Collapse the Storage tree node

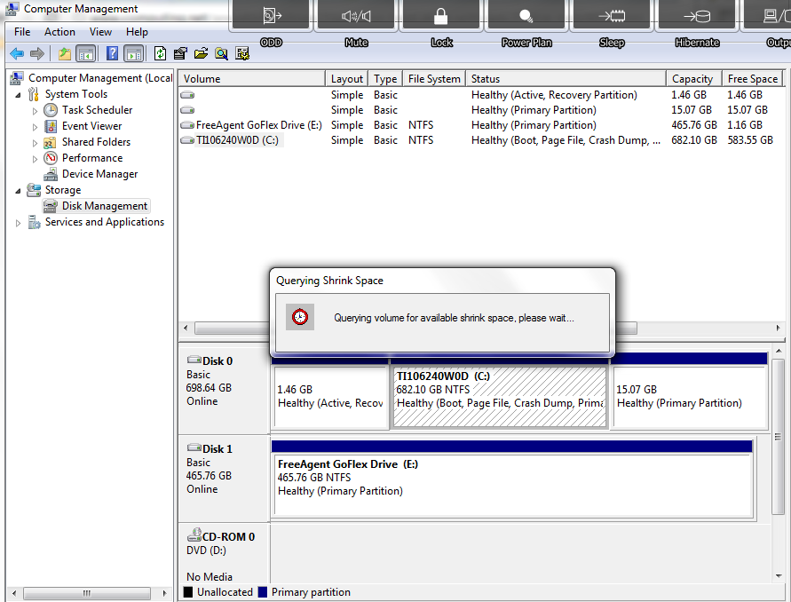[x=18, y=191]
